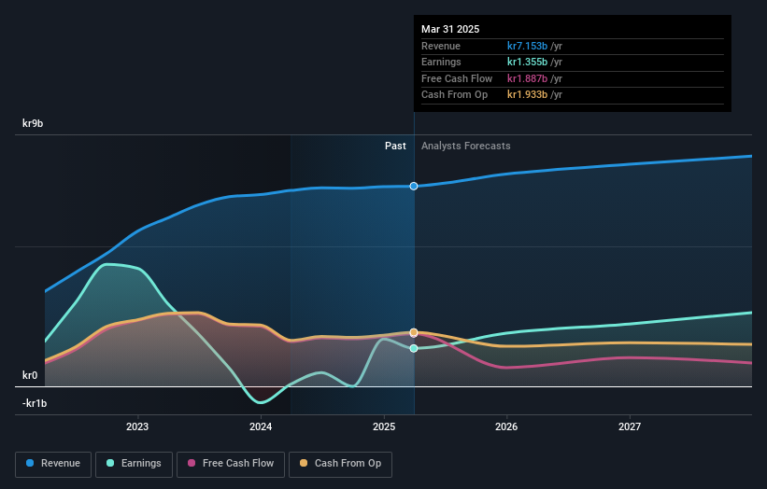
Task: Toggle the Earnings legend series
Action: point(134,464)
